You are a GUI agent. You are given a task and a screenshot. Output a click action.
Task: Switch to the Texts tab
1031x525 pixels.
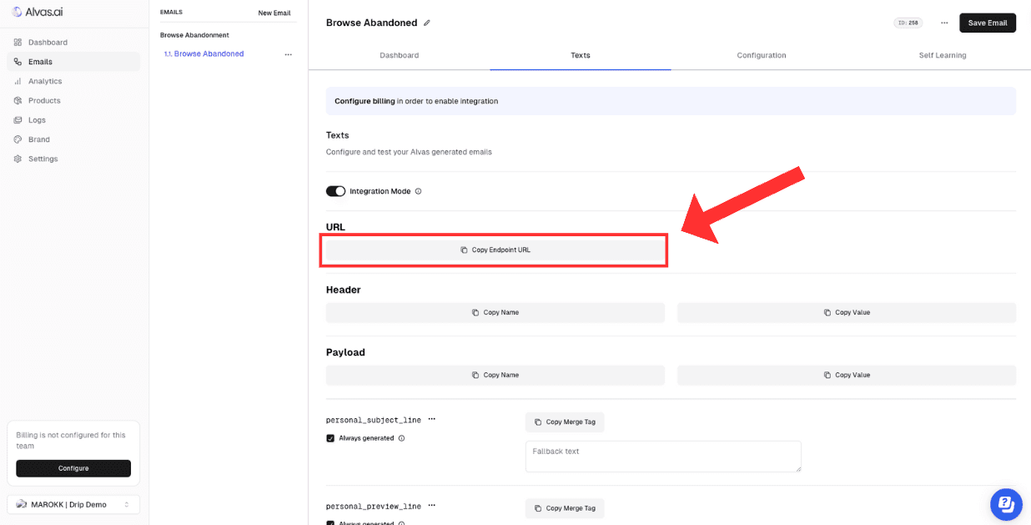click(581, 55)
